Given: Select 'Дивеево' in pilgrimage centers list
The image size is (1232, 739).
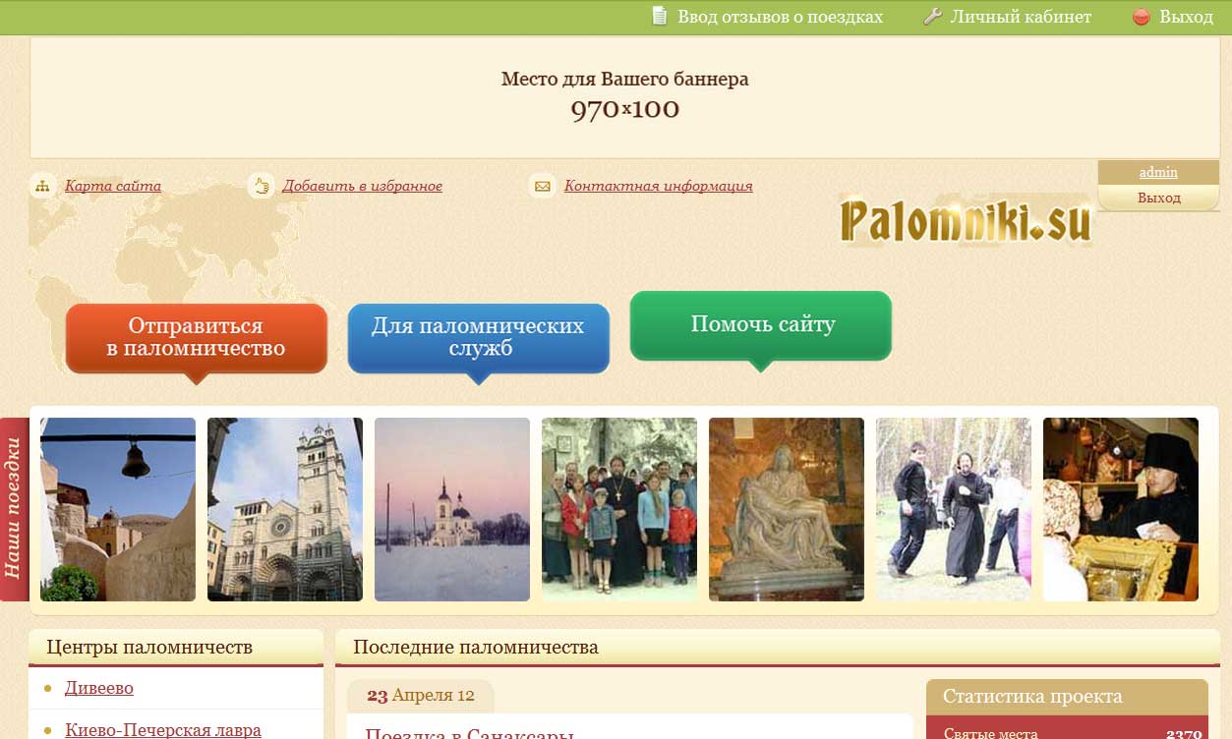Looking at the screenshot, I should tap(99, 688).
